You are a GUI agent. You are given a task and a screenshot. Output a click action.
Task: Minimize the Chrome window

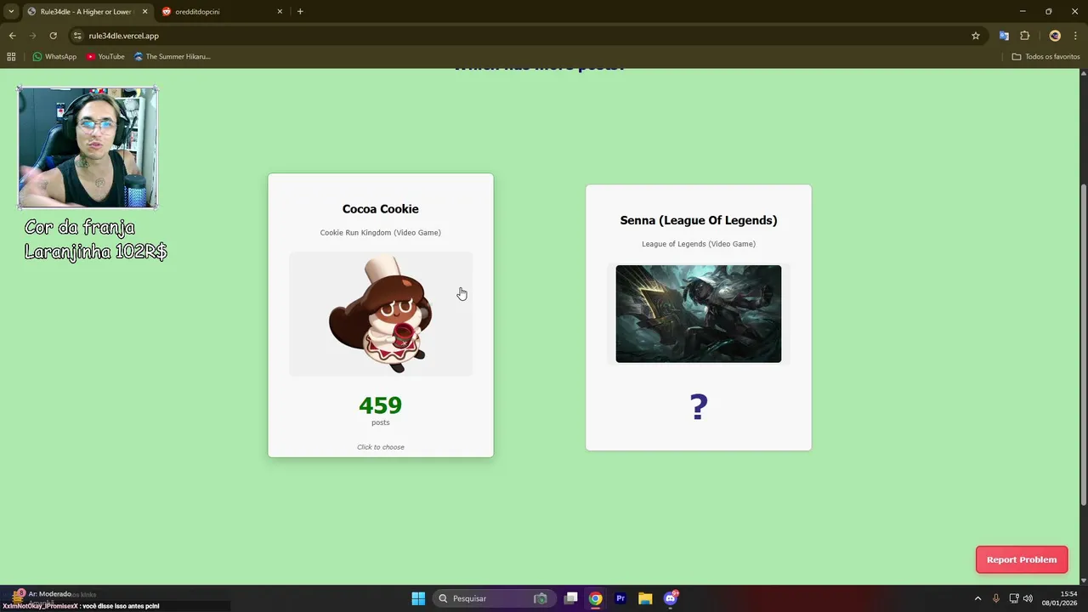1023,11
